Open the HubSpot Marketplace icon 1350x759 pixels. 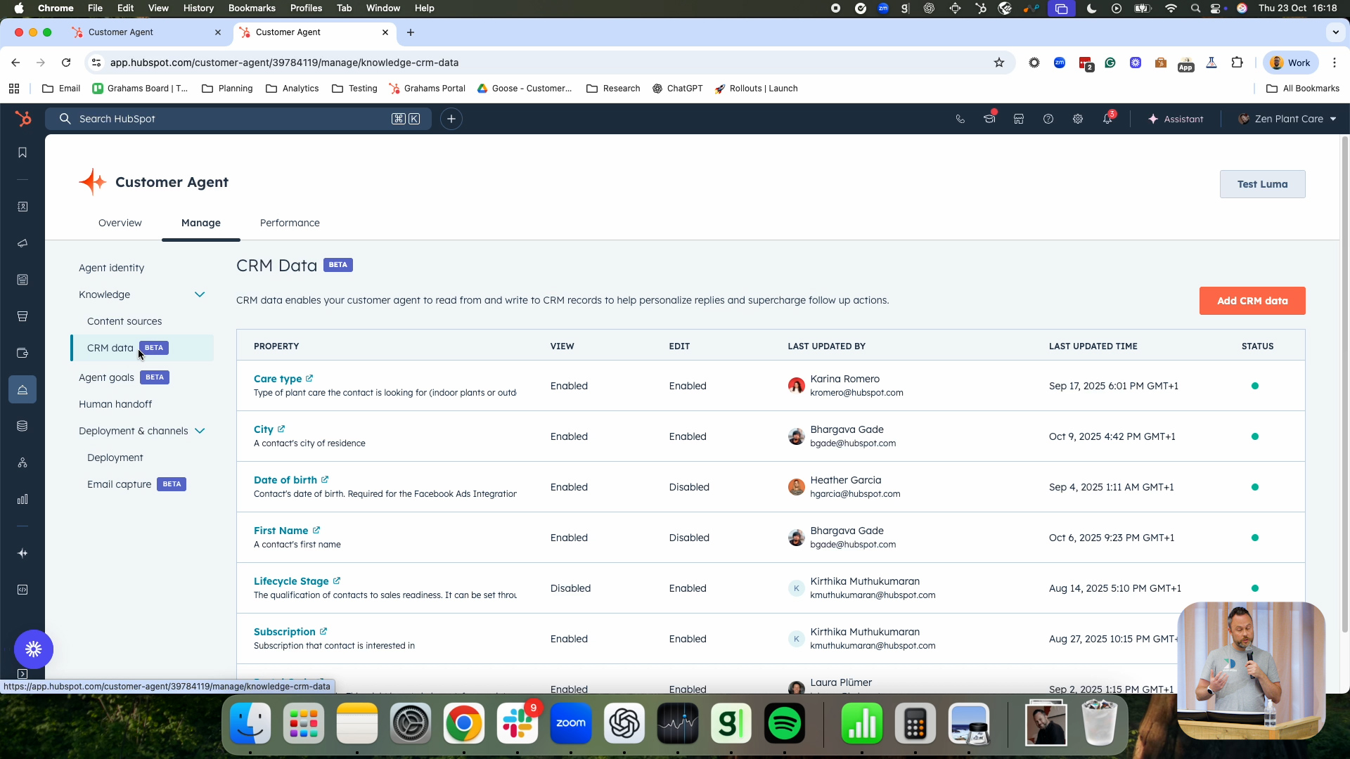click(x=1018, y=119)
